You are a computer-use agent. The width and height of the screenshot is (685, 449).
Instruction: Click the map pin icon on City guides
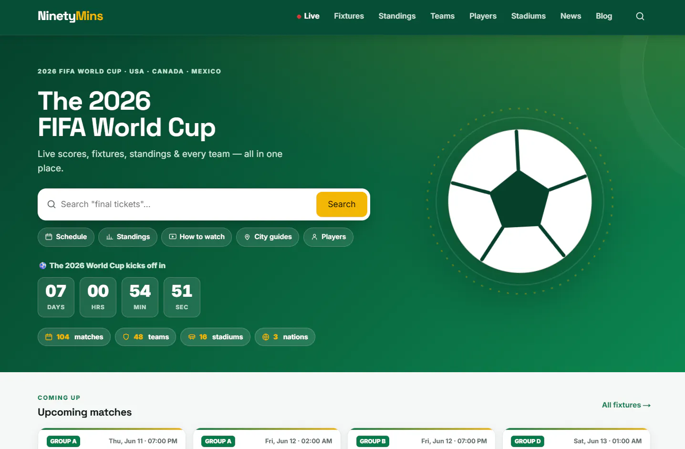click(247, 237)
